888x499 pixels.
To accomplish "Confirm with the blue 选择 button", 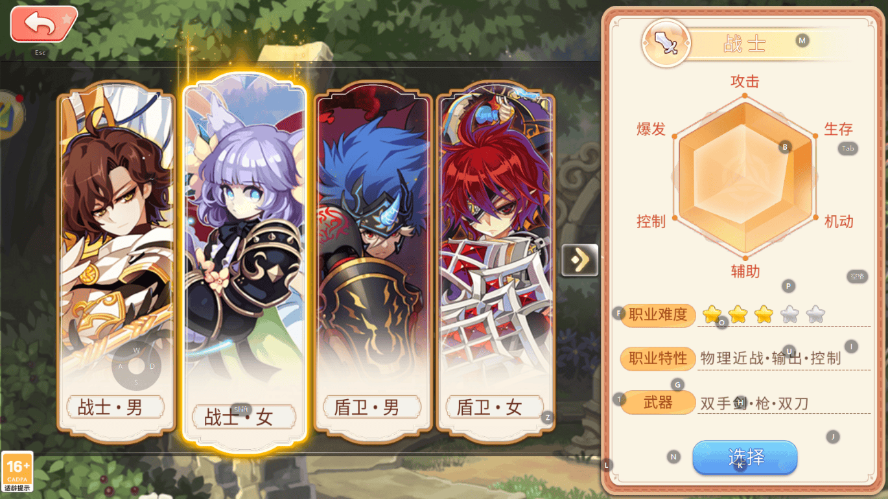I will (745, 458).
